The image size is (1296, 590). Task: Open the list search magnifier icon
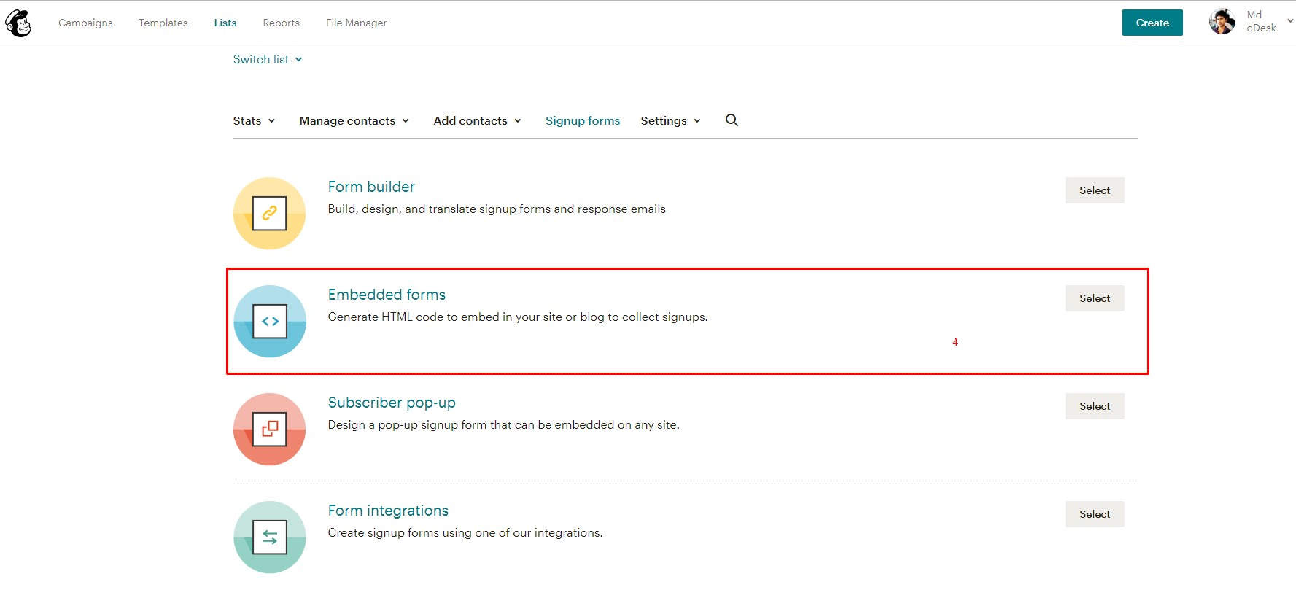tap(732, 120)
